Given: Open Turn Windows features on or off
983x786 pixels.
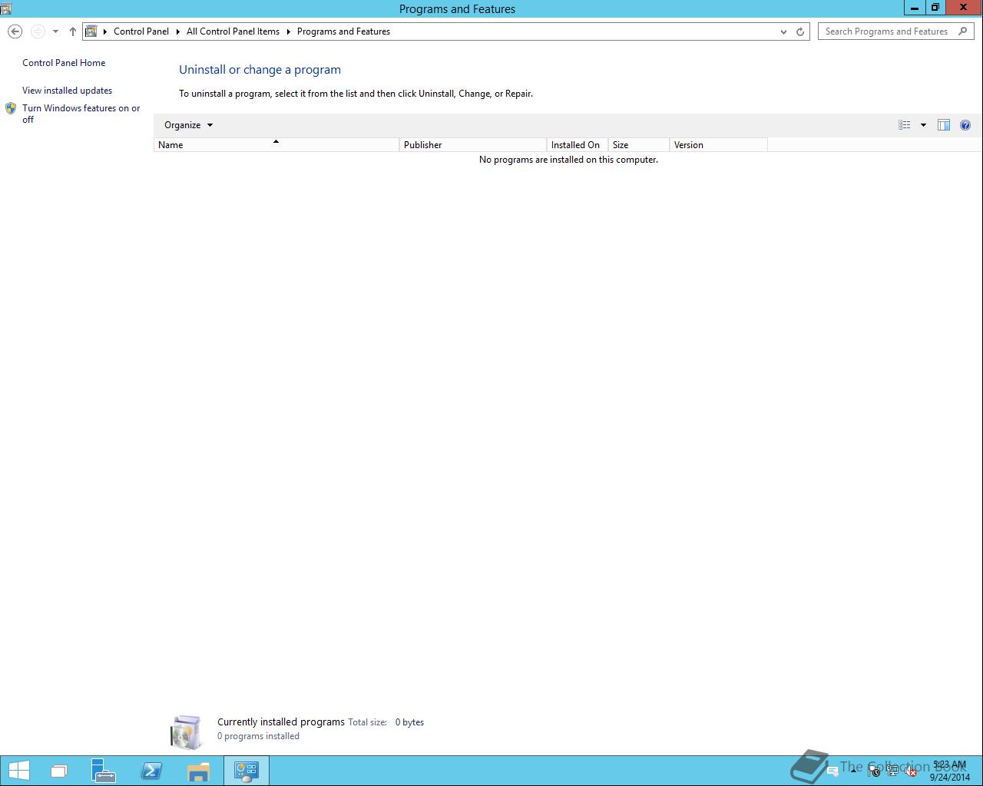Looking at the screenshot, I should 81,114.
